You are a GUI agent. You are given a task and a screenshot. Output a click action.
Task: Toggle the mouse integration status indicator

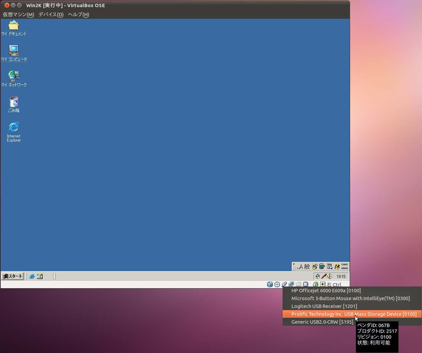pos(316,284)
